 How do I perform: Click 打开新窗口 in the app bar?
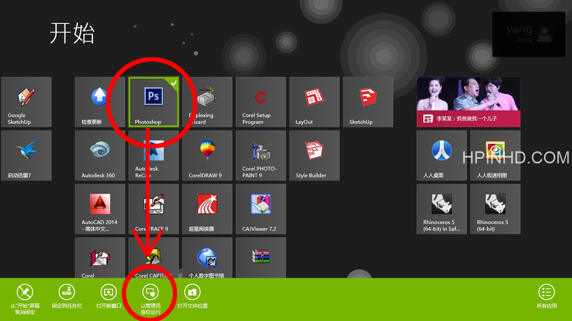(x=109, y=297)
